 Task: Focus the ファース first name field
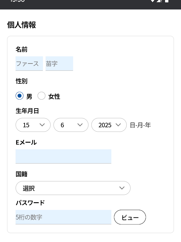[x=29, y=63]
